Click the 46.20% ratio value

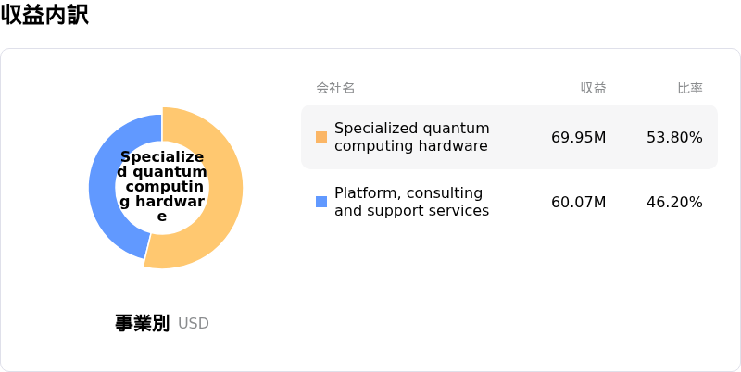[x=675, y=202]
